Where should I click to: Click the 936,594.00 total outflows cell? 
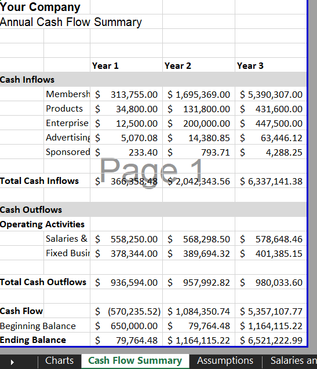[x=126, y=282]
